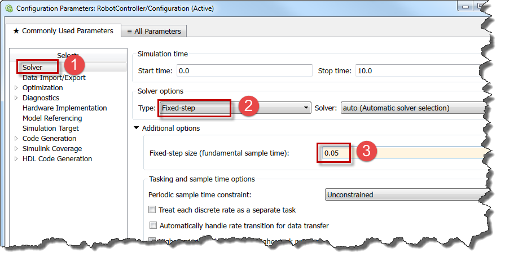Image resolution: width=505 pixels, height=261 pixels.
Task: Open Model Referencing settings
Action: (52, 118)
